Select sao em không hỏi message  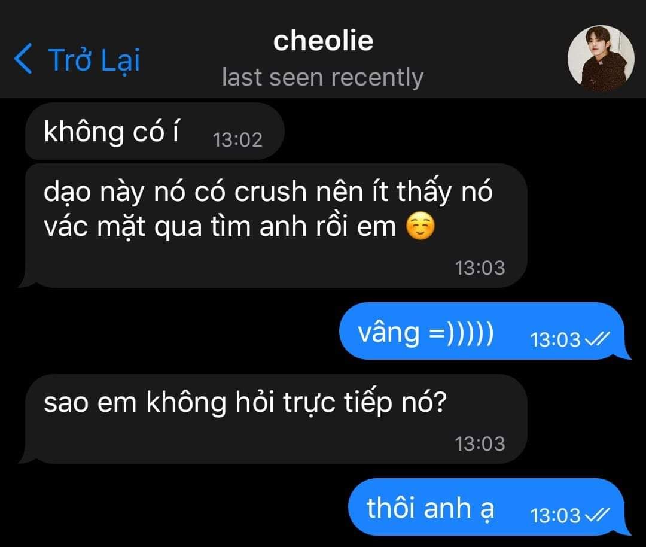tap(273, 419)
